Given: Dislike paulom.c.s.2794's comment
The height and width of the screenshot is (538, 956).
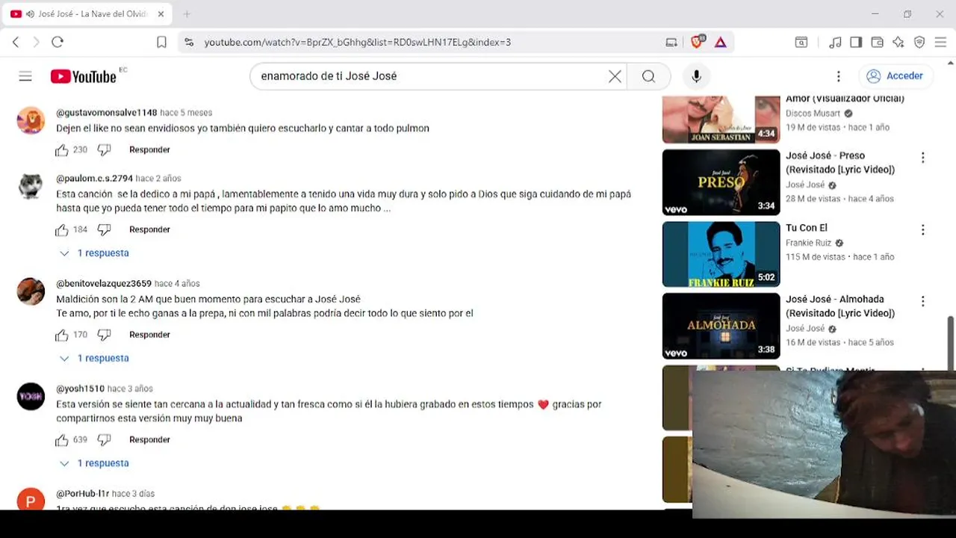Looking at the screenshot, I should point(105,230).
